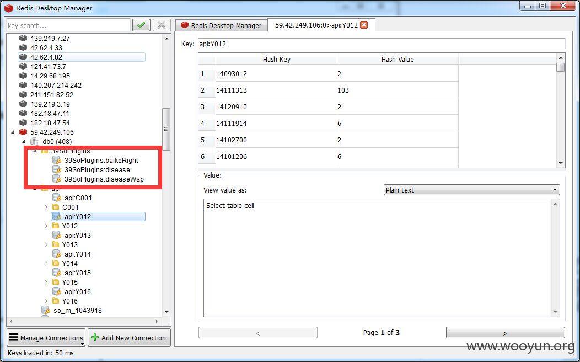
Task: Collapse the db0 (408) database node
Action: click(x=24, y=141)
